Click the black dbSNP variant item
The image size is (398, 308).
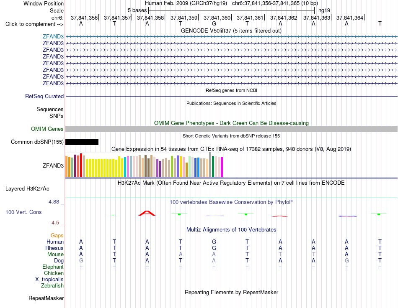[82, 142]
